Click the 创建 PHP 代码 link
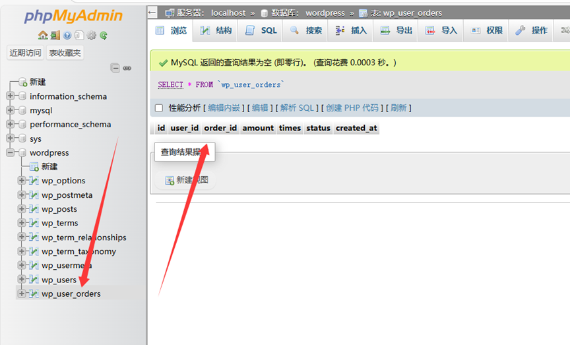The height and width of the screenshot is (345, 570). click(352, 108)
